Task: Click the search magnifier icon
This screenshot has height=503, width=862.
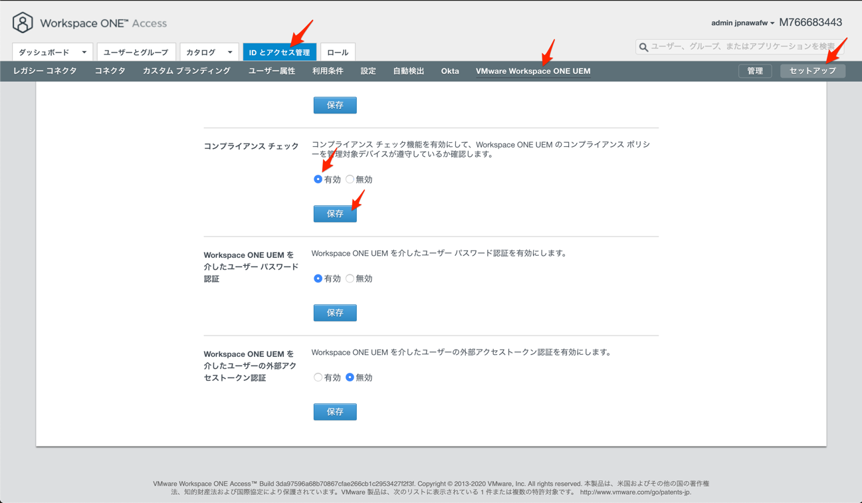Action: 643,47
